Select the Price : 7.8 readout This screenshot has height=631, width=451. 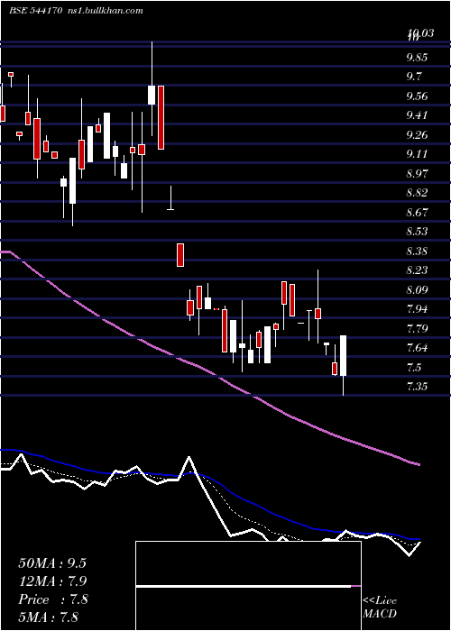pos(52,599)
